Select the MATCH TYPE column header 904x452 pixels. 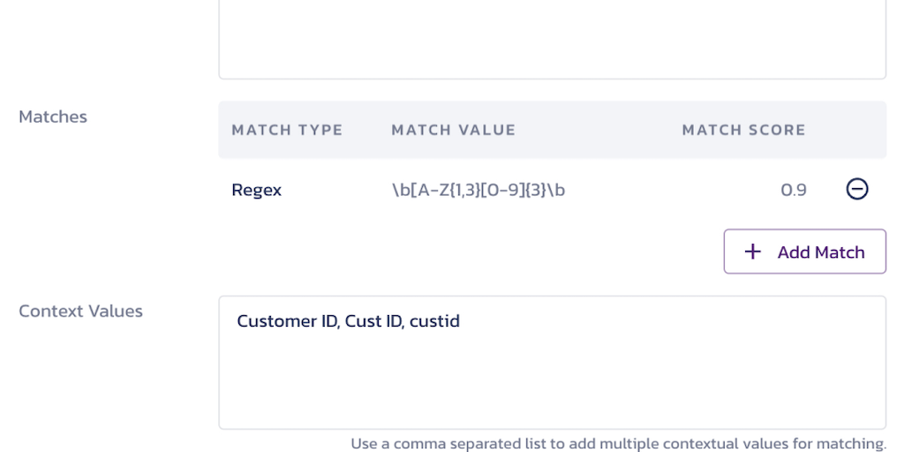(287, 130)
